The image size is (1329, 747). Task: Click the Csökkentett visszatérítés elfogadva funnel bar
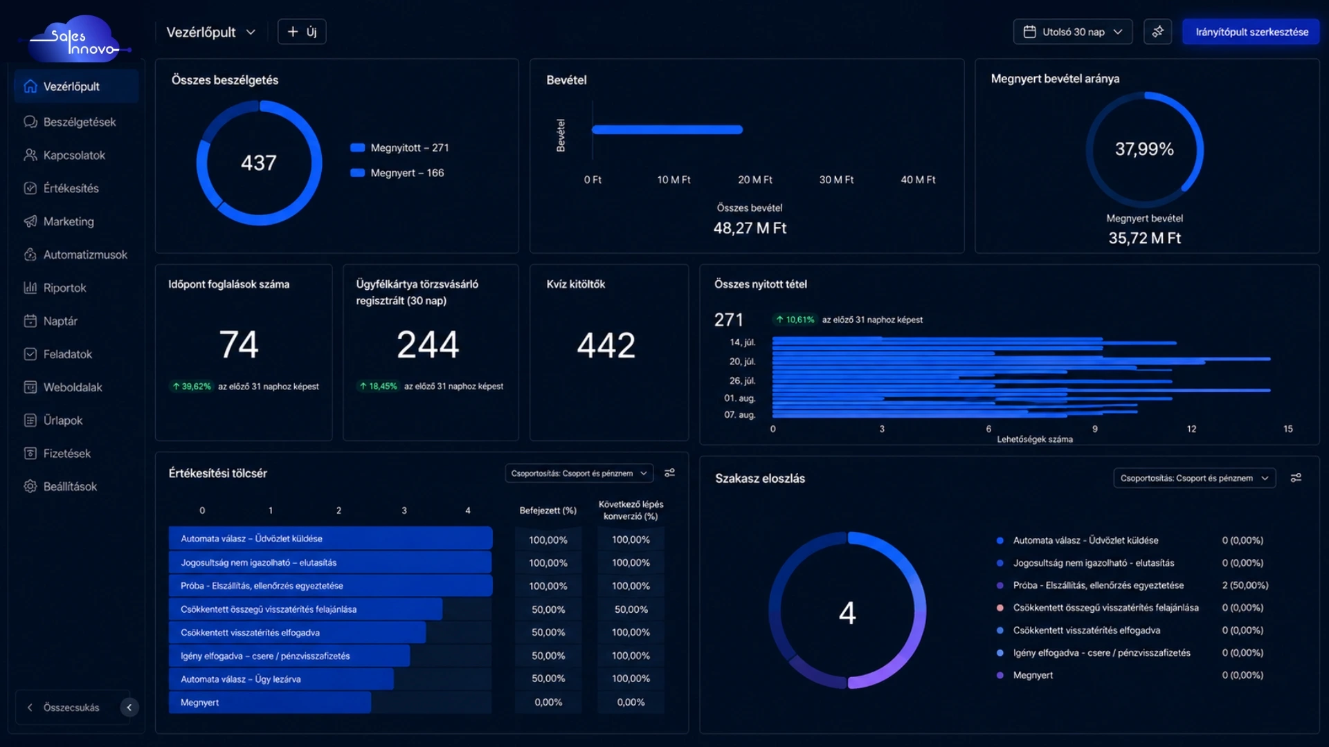(297, 632)
